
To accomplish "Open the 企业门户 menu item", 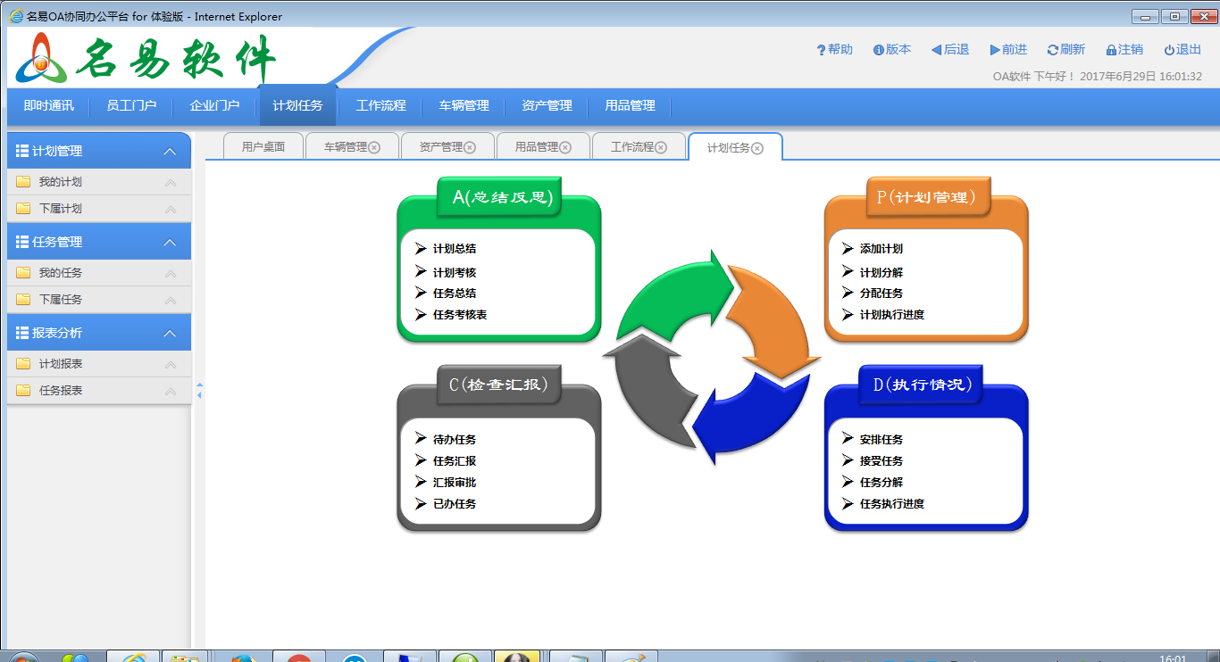I will coord(215,106).
